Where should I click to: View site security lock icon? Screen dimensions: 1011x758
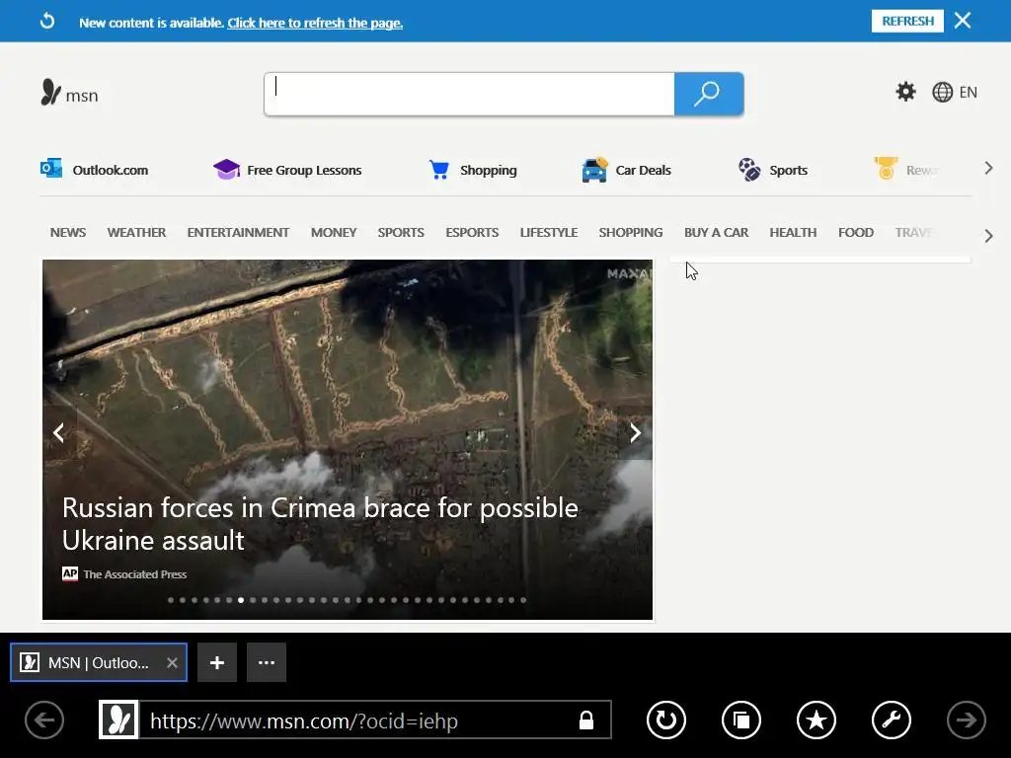[x=586, y=720]
